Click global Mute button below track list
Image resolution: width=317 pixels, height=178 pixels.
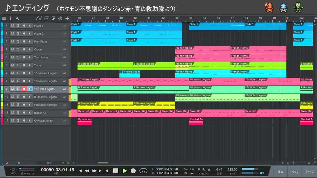coord(7,163)
